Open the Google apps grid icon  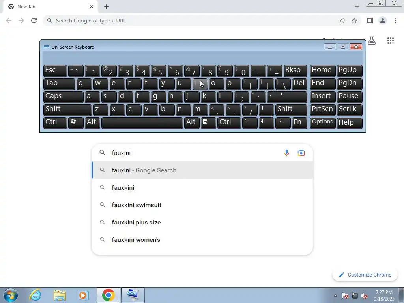391,41
